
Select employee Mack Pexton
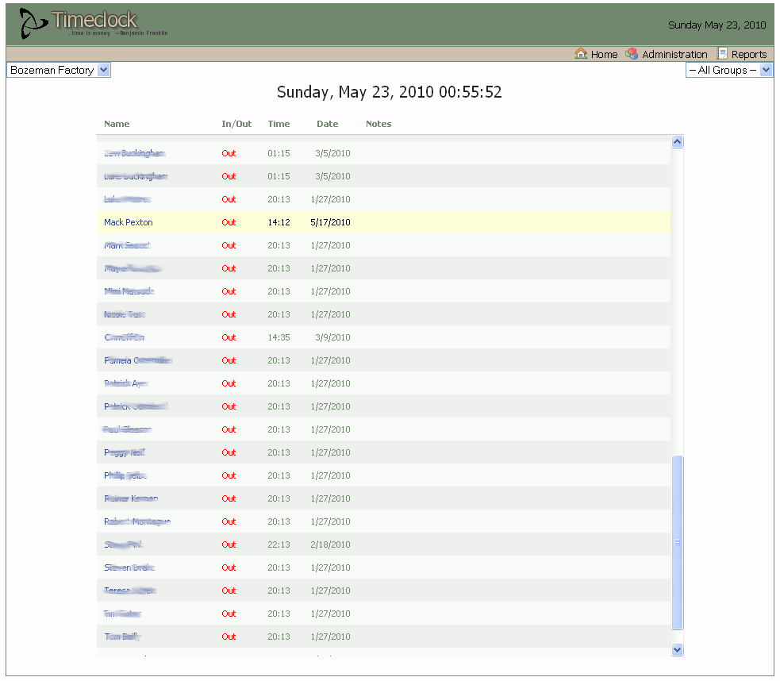point(129,222)
